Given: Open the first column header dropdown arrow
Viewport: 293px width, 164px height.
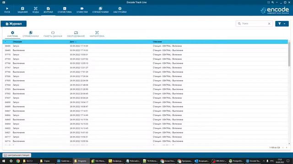Looking at the screenshot, I should tap(5, 42).
